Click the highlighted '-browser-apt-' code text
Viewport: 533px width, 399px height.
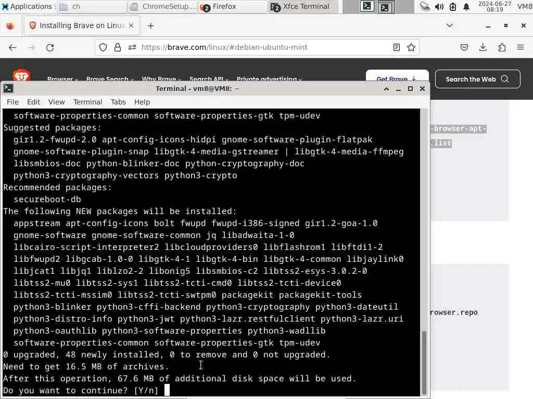459,129
